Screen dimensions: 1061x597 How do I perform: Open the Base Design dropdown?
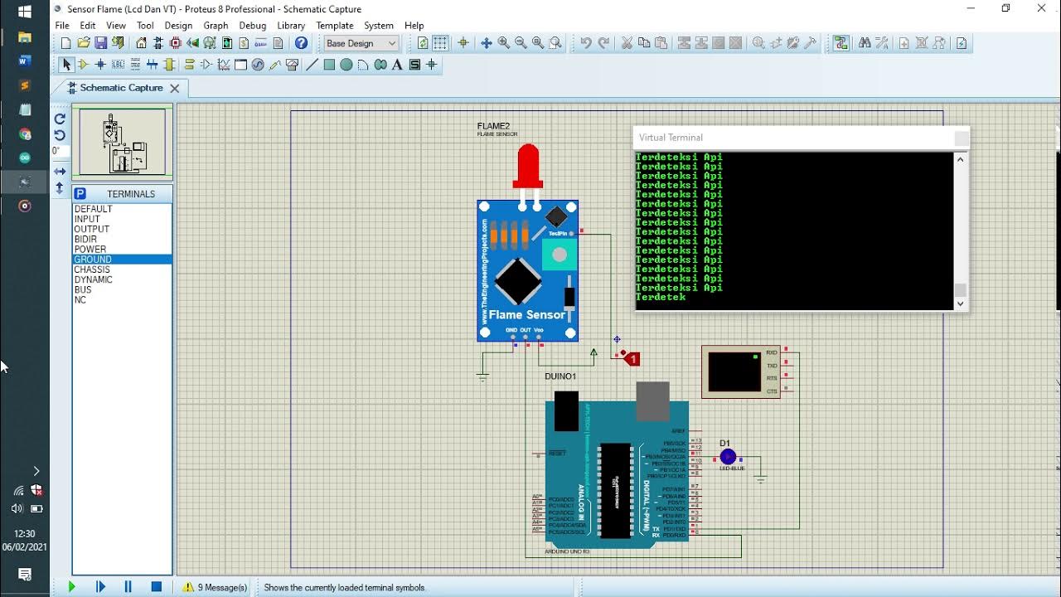pyautogui.click(x=361, y=43)
